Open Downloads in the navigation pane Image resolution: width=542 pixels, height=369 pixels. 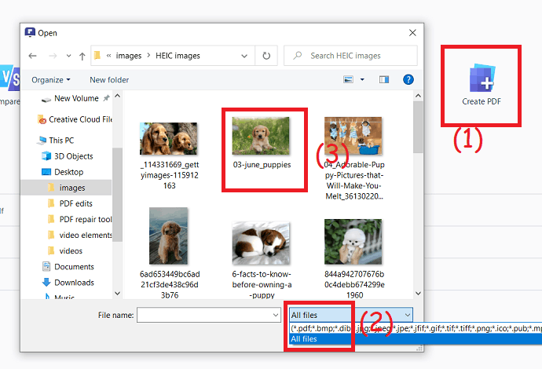68,283
